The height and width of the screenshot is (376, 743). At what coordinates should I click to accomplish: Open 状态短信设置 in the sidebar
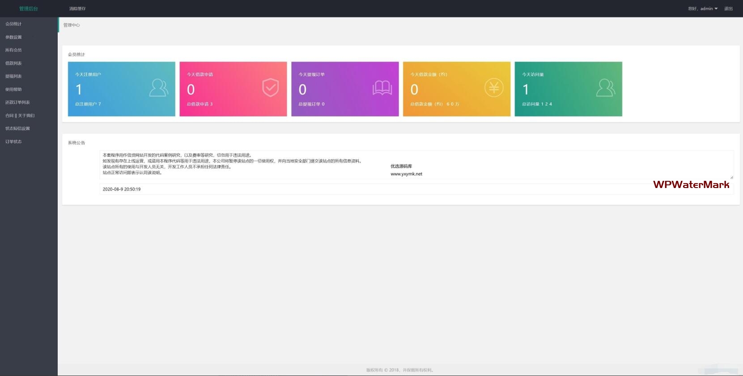tap(17, 129)
